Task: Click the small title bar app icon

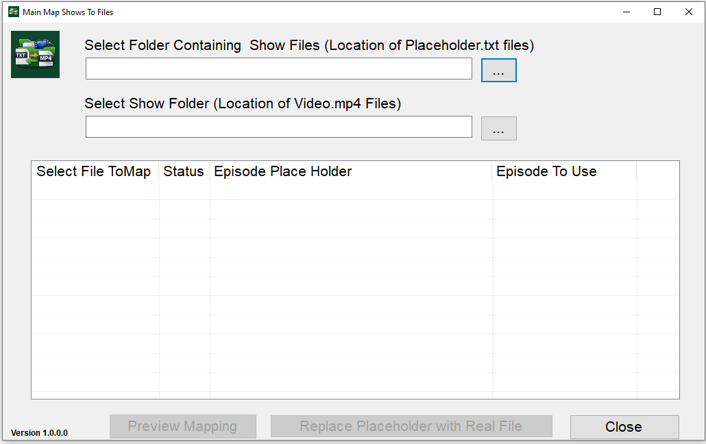Action: coord(13,12)
